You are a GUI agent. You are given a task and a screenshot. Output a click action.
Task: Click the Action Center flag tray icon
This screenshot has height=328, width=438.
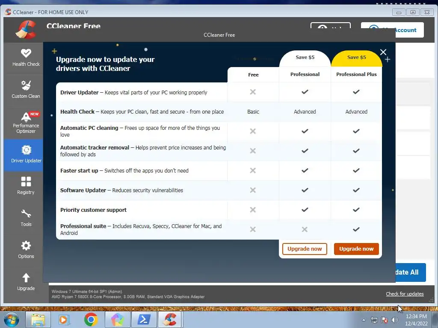385,320
